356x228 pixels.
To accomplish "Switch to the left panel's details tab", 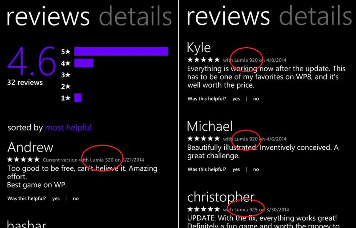I will pos(135,16).
